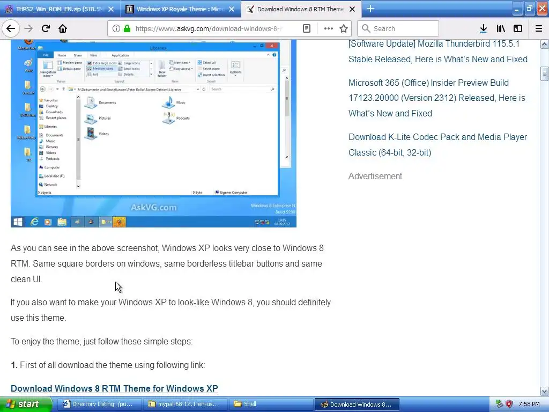Reload the current page

pos(46,28)
